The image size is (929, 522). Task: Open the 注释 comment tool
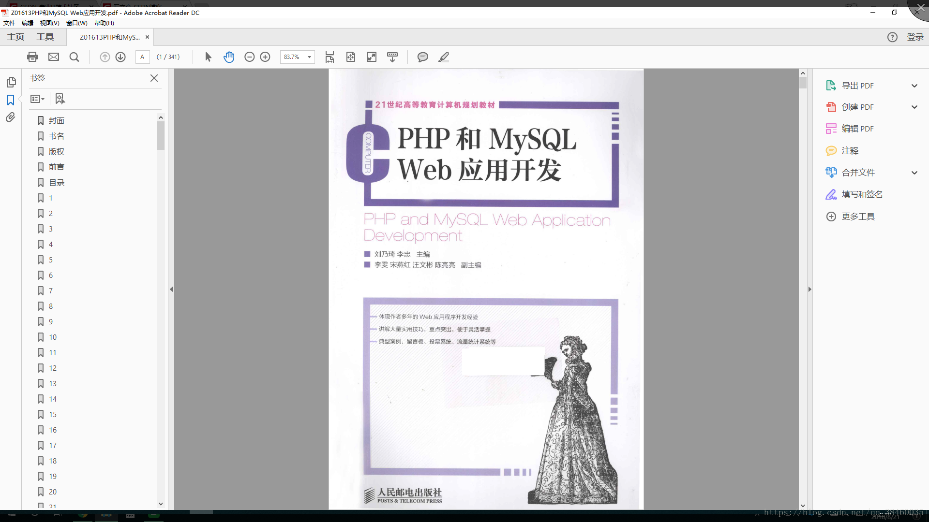pyautogui.click(x=850, y=151)
